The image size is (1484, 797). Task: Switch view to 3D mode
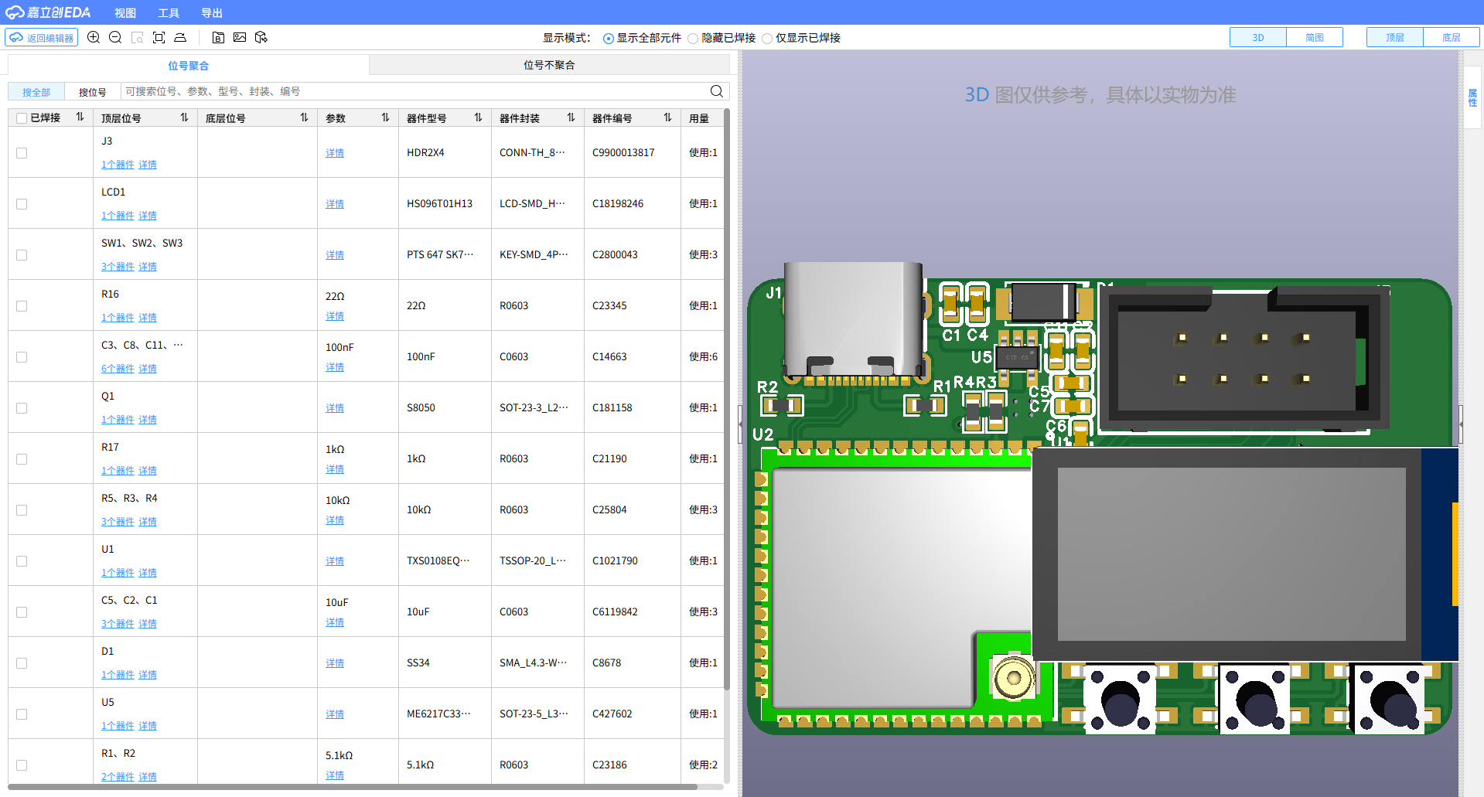click(x=1258, y=37)
